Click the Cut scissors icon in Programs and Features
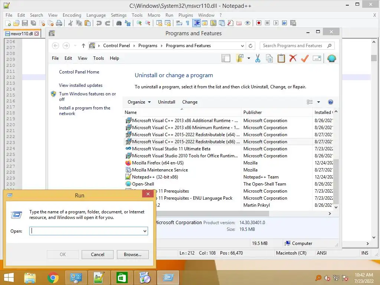The height and width of the screenshot is (285, 380). pos(258,58)
